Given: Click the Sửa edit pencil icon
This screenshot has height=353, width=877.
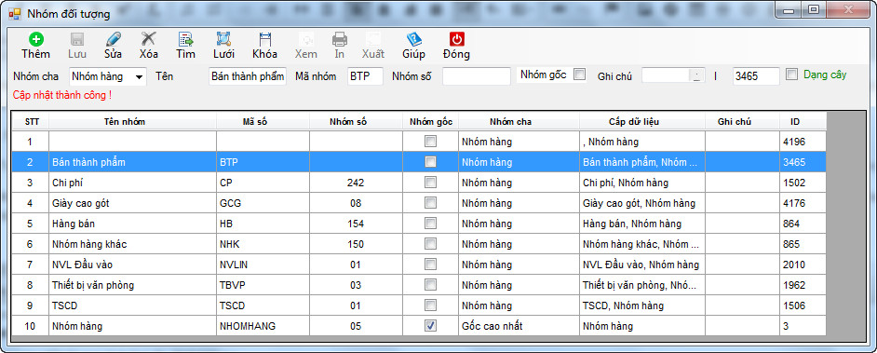Looking at the screenshot, I should point(113,39).
